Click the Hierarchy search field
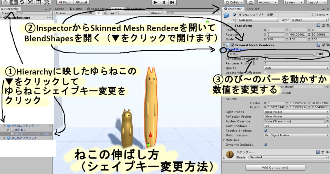Screen dimensions: 330x174 [33, 13]
